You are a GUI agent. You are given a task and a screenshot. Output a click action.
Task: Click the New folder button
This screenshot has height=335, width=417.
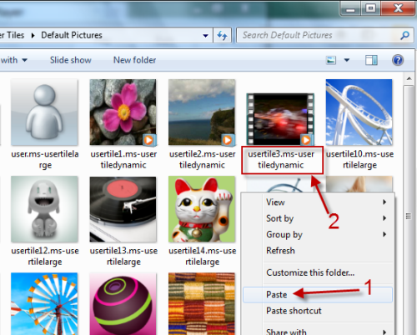(134, 60)
